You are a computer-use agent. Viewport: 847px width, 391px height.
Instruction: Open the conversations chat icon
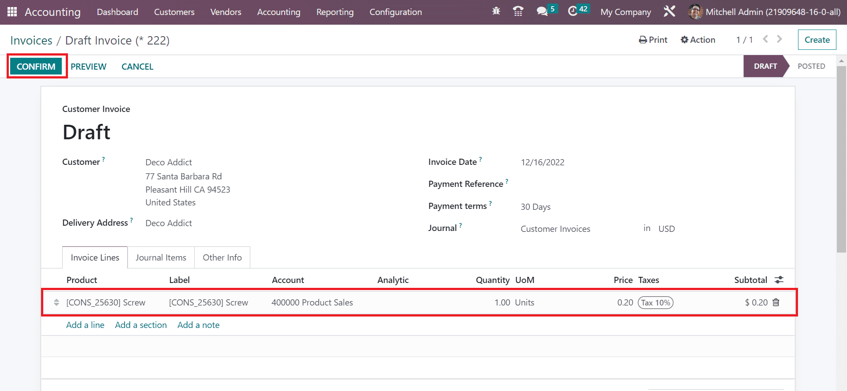[x=542, y=11]
